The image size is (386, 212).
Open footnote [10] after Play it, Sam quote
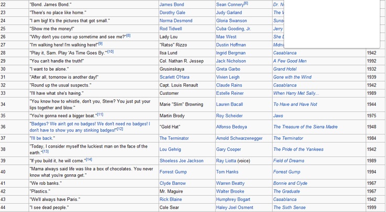tap(110, 52)
